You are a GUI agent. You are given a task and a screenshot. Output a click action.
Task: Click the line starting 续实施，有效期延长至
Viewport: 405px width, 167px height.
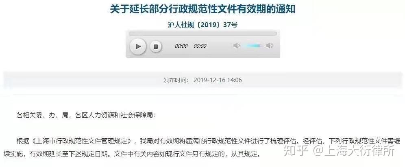pos(133,154)
